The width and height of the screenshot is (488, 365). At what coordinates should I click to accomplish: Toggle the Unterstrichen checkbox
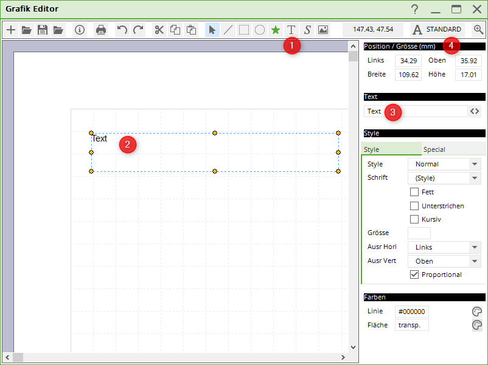[x=414, y=206]
